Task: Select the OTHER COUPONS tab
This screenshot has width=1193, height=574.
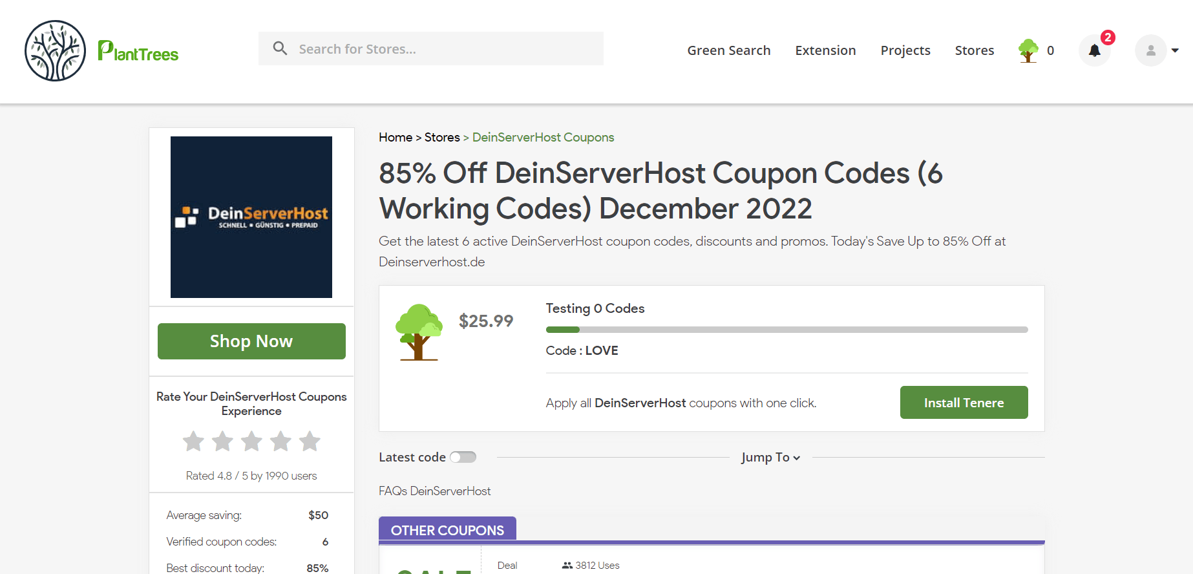Action: (447, 529)
